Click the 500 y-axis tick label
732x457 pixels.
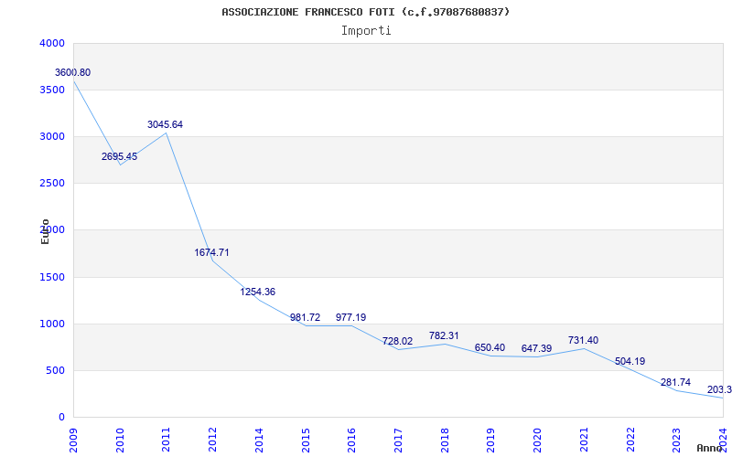click(55, 371)
